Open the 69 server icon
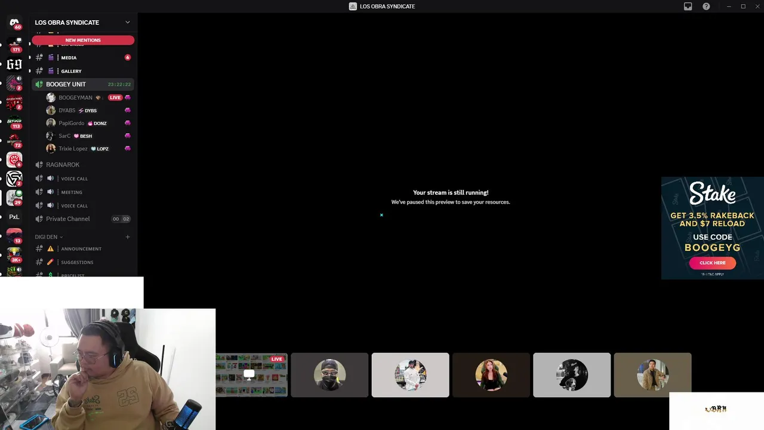The width and height of the screenshot is (764, 430). point(14,64)
